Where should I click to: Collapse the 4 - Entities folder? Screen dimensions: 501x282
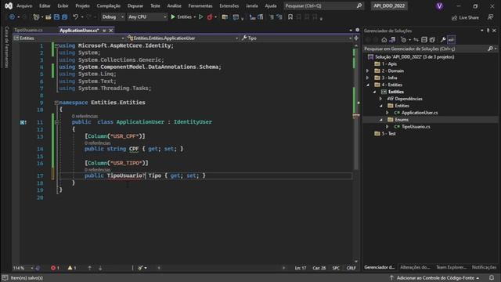[x=367, y=85]
